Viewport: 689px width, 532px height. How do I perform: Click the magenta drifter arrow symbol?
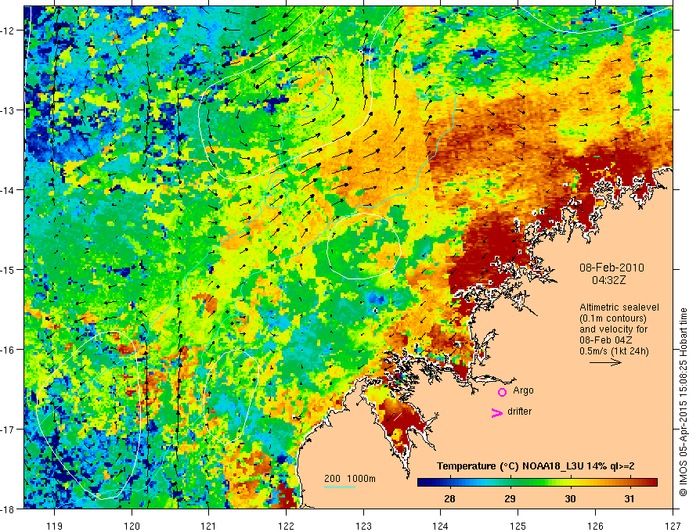pos(496,413)
